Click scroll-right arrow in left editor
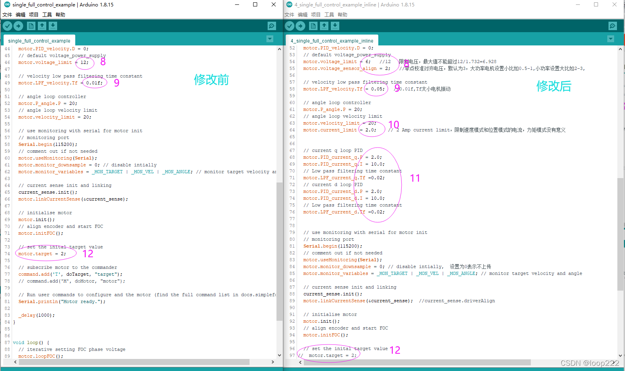The height and width of the screenshot is (371, 625). pos(273,362)
